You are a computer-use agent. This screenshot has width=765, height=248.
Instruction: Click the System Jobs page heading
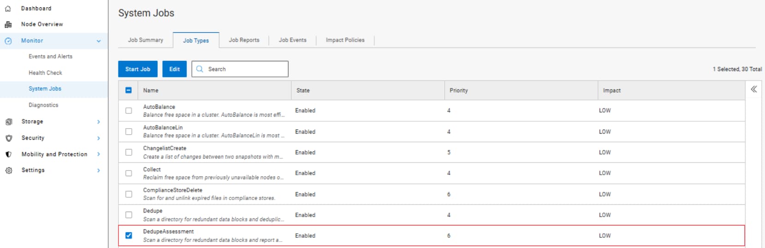[146, 13]
